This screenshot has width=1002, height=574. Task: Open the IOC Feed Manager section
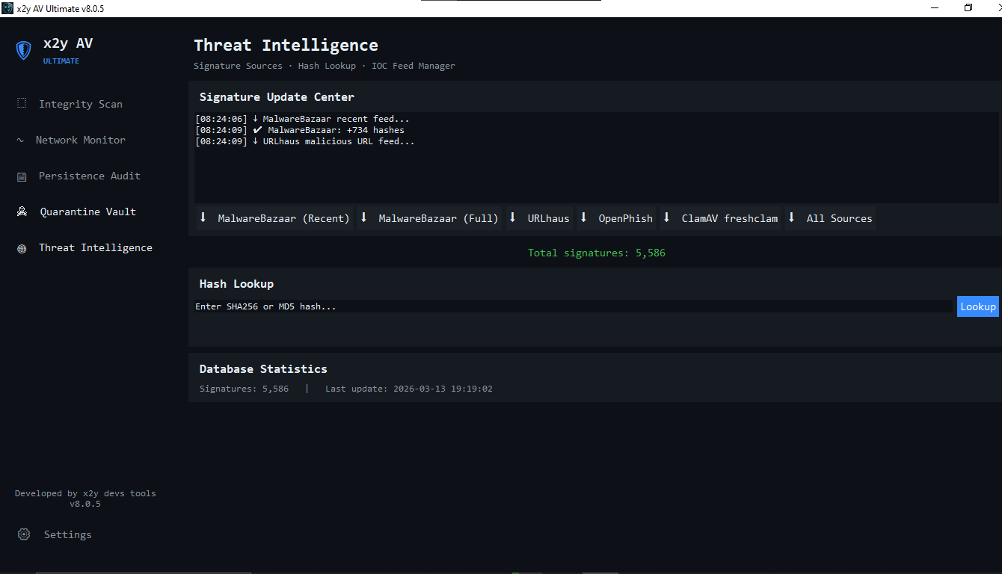(412, 66)
